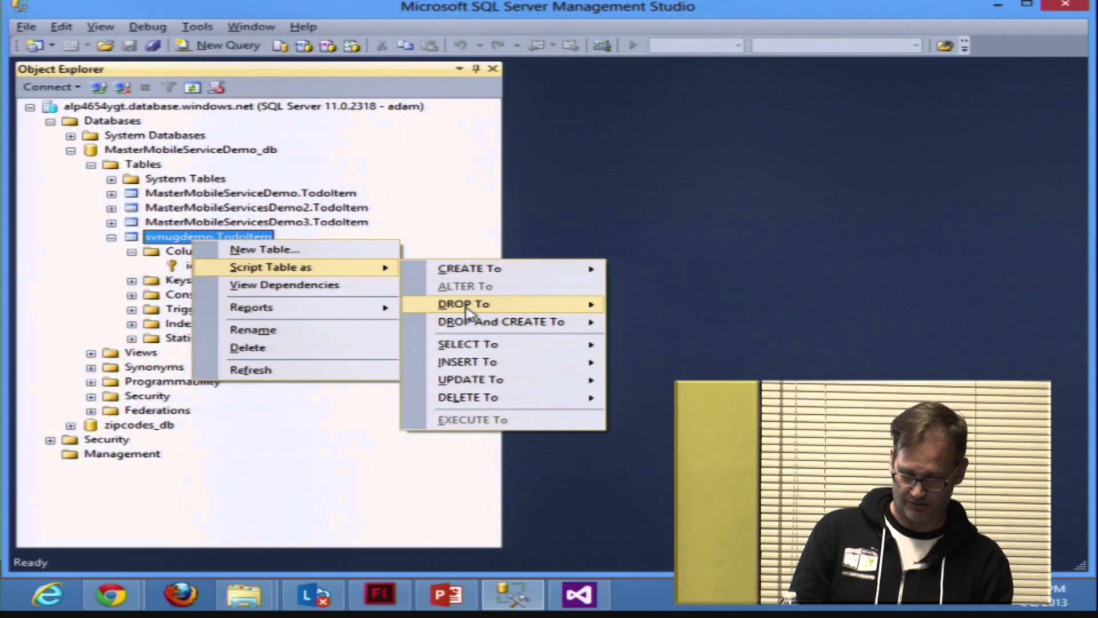Click the Filter funnel icon in Object Explorer
The width and height of the screenshot is (1098, 618).
tap(169, 88)
